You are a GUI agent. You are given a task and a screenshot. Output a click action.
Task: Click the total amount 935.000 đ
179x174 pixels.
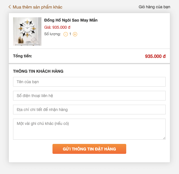[x=155, y=56]
